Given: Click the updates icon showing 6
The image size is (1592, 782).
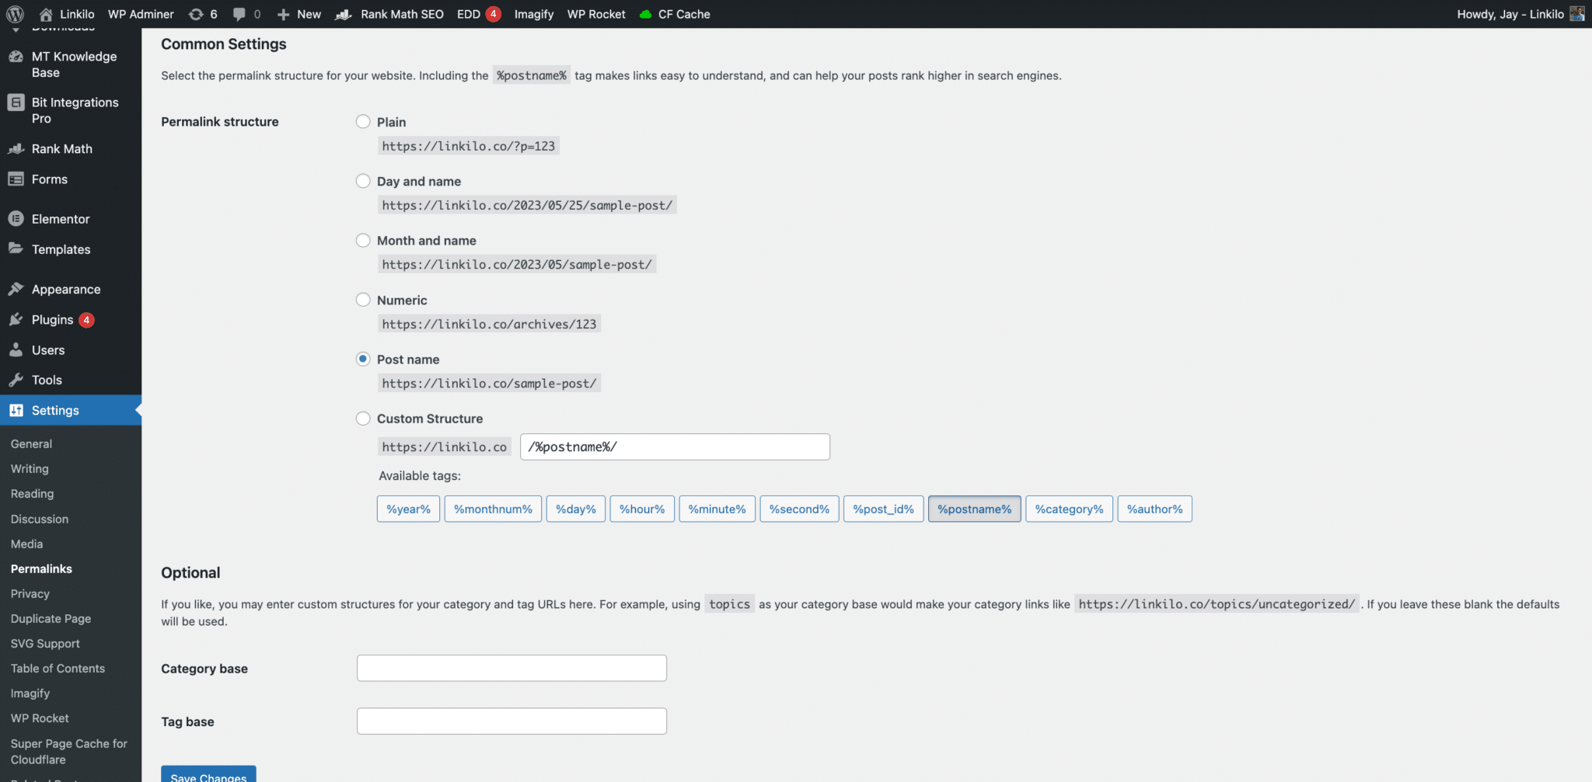Looking at the screenshot, I should click(196, 14).
